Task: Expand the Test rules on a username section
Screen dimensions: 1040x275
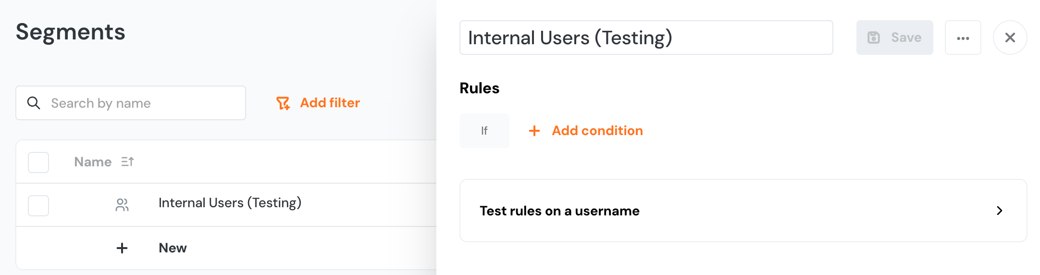Action: [559, 211]
